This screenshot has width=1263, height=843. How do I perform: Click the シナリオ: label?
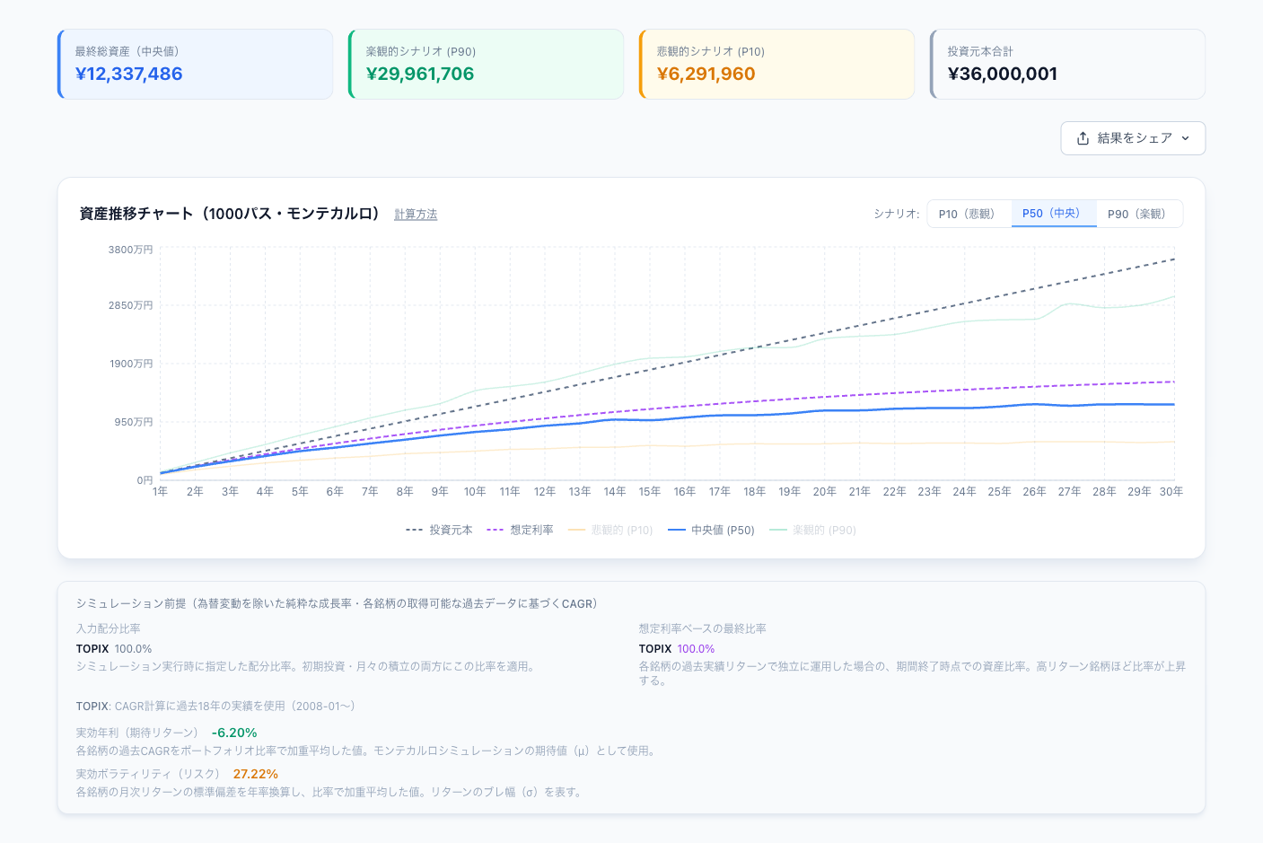click(897, 214)
